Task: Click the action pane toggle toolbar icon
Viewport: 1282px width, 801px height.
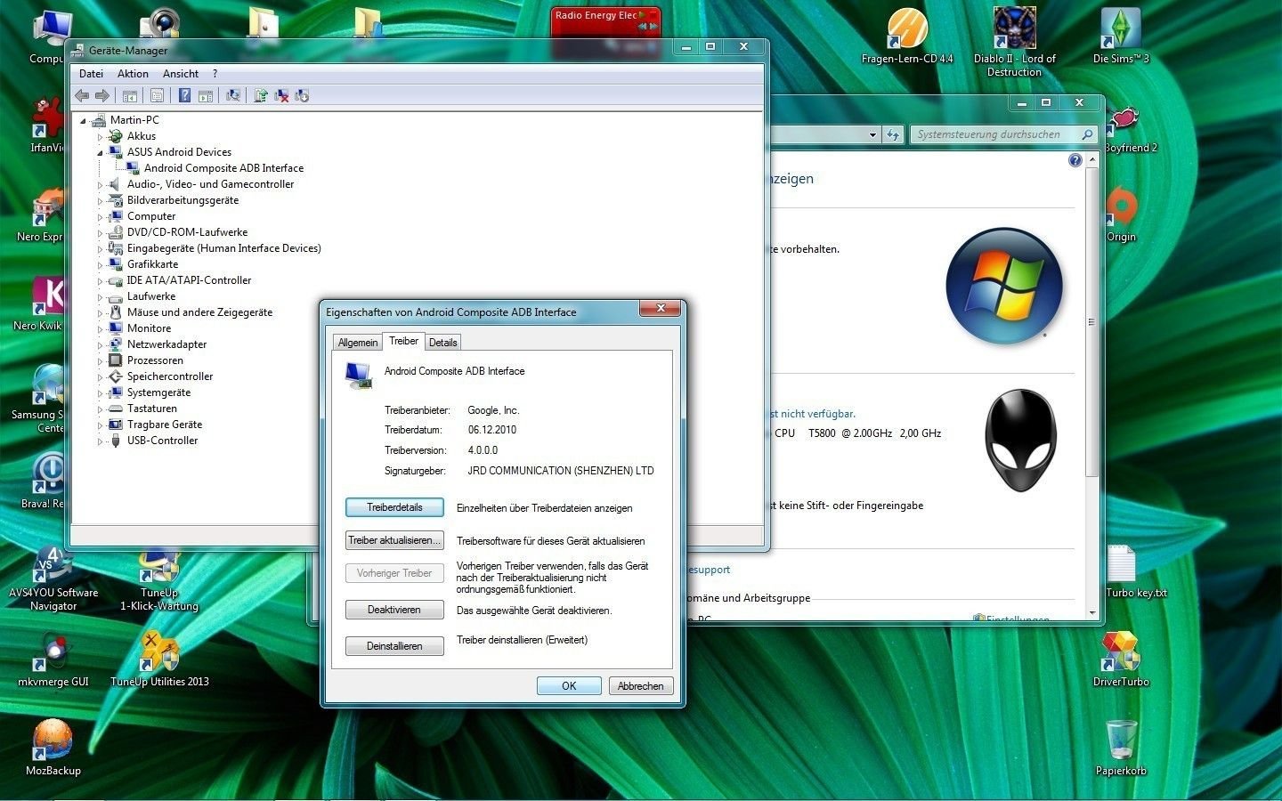Action: coord(205,95)
